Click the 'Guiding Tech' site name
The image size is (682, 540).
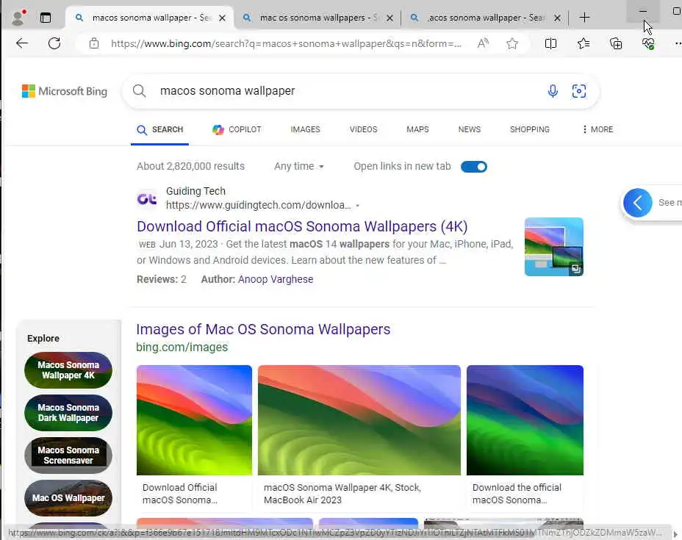click(x=195, y=191)
